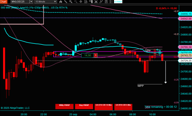Viewport: 192px width, 116px height.
Task: Click the 24800,00 price axis label
Action: click(186, 35)
